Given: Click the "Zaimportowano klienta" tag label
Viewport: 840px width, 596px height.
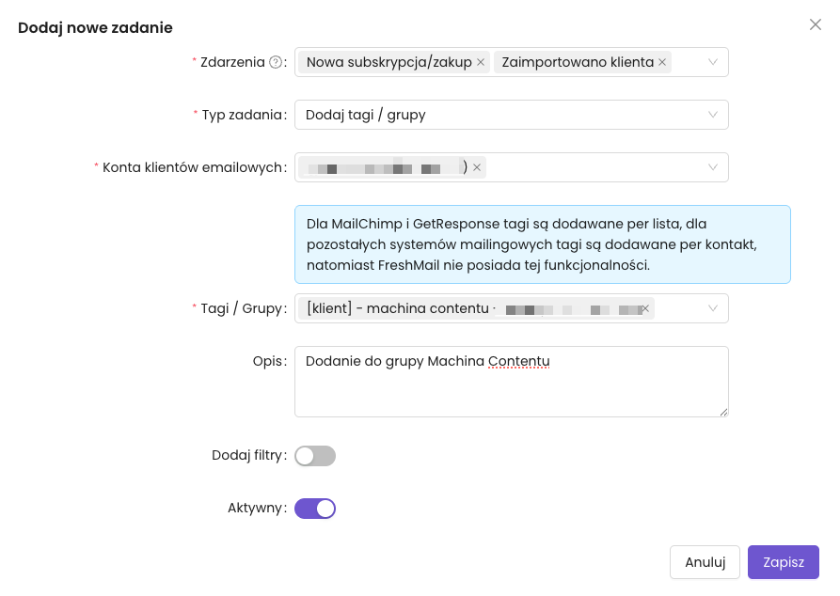Looking at the screenshot, I should click(577, 63).
